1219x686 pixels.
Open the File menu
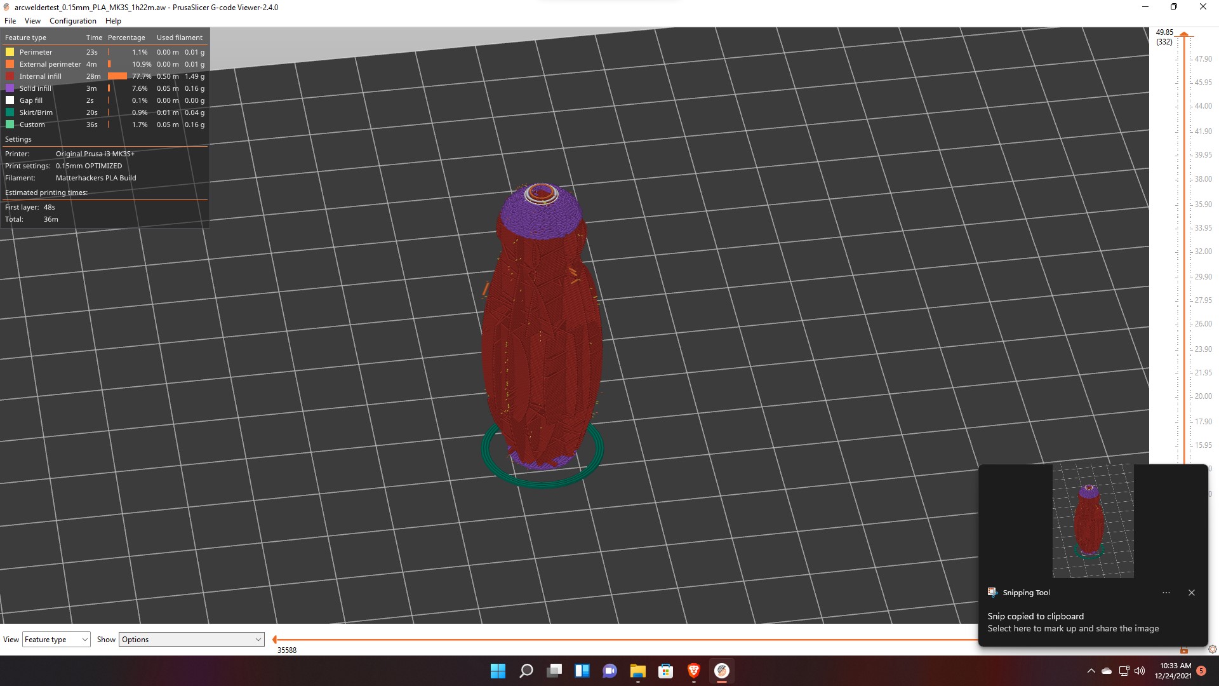(10, 21)
